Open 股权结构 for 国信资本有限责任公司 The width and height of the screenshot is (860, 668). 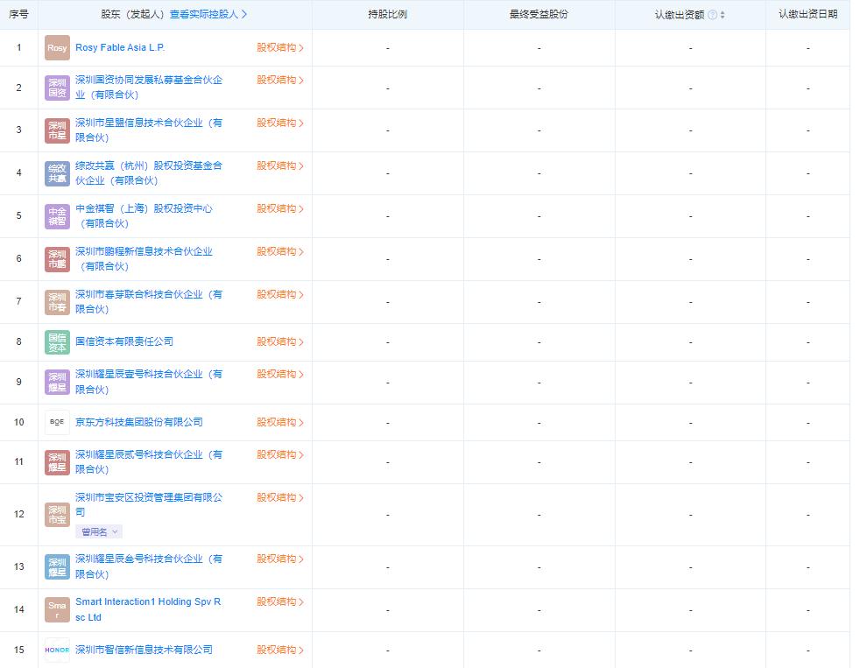[x=279, y=342]
